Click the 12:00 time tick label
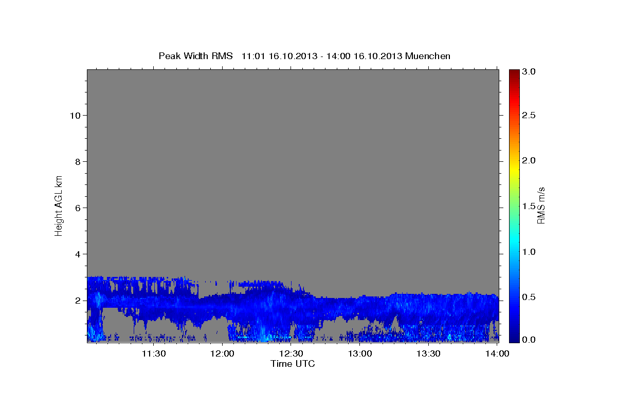The height and width of the screenshot is (411, 617). (x=223, y=353)
